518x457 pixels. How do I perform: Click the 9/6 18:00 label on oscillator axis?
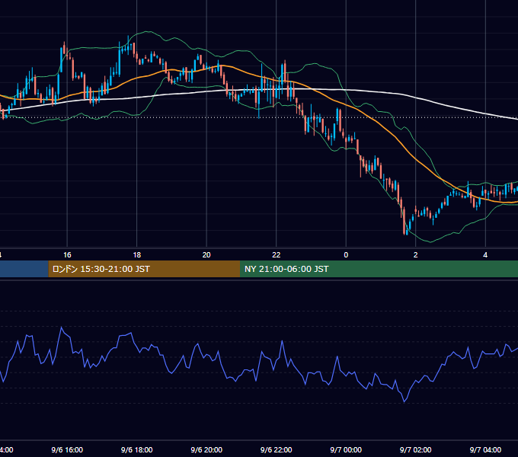137,449
